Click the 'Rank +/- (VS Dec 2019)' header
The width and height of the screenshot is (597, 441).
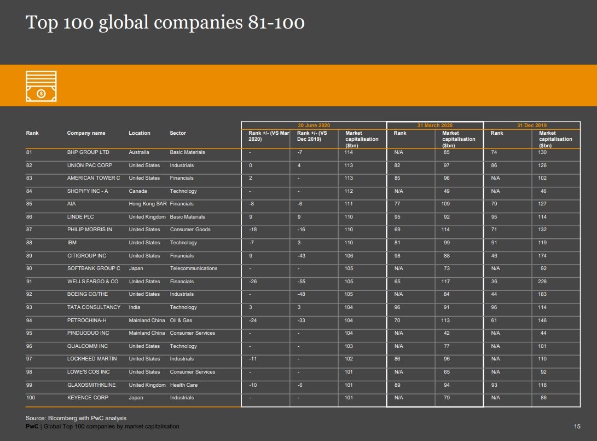312,136
